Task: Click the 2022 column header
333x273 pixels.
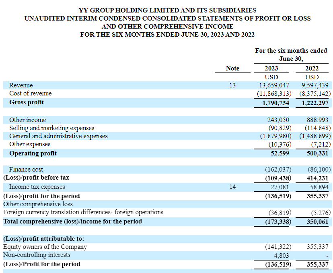Action: [312, 68]
